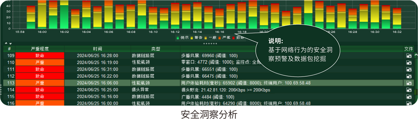This screenshot has width=418, height=119.
Task: Open file icon for row 109
Action: [x=409, y=56]
